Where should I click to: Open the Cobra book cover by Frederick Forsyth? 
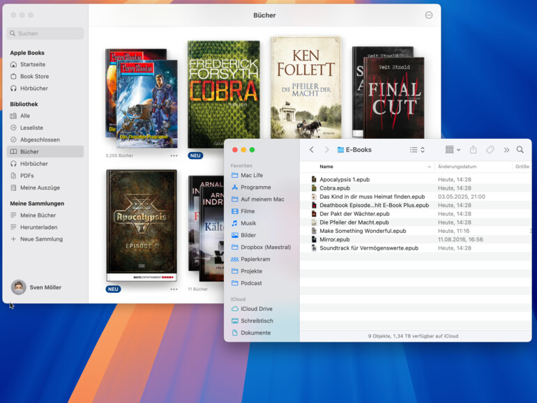223,93
